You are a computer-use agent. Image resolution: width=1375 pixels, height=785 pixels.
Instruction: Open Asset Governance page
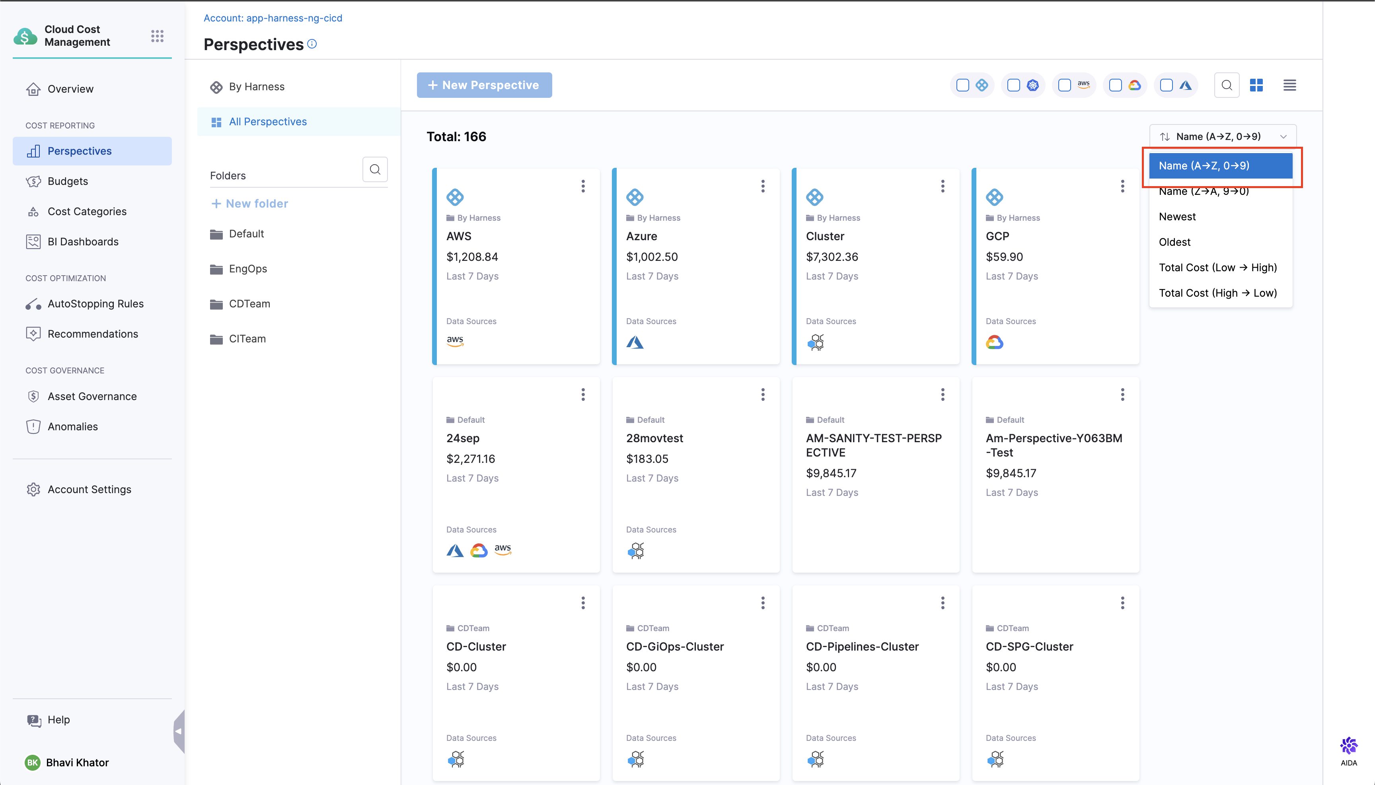pos(92,396)
